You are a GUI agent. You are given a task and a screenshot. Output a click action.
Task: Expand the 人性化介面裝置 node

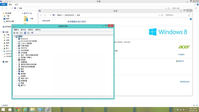17,43
